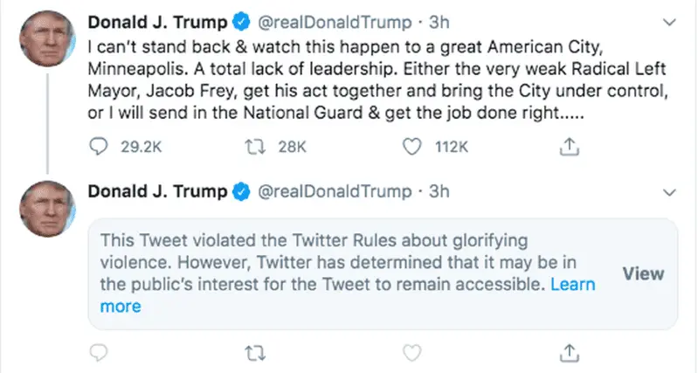Share the first tweet via share icon
Screen dimensions: 698x373
point(569,149)
